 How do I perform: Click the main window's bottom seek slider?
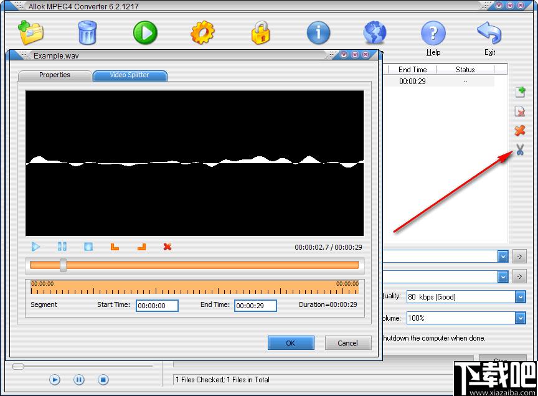point(82,367)
